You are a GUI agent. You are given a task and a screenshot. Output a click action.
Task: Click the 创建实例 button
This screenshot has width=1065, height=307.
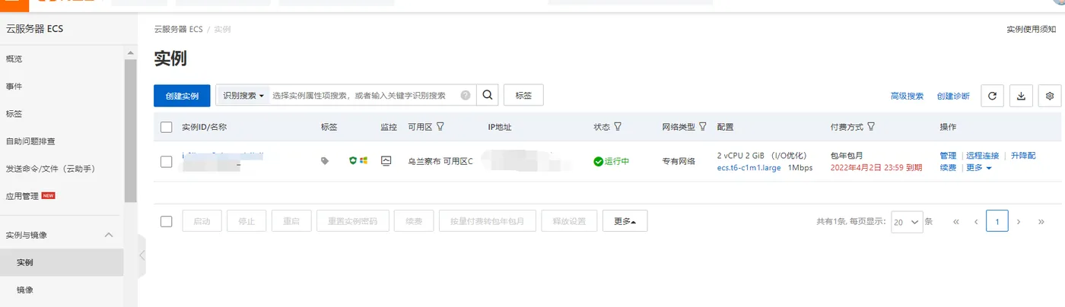click(182, 96)
